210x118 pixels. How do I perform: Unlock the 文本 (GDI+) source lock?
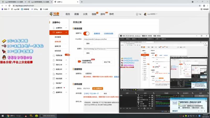click(152, 95)
